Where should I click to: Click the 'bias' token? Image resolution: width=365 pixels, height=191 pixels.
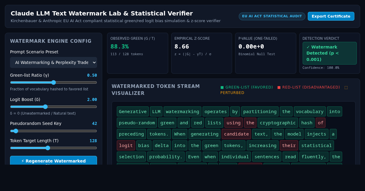(144, 146)
